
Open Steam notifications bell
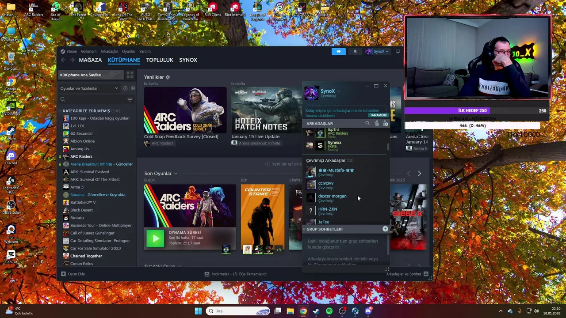pos(355,52)
